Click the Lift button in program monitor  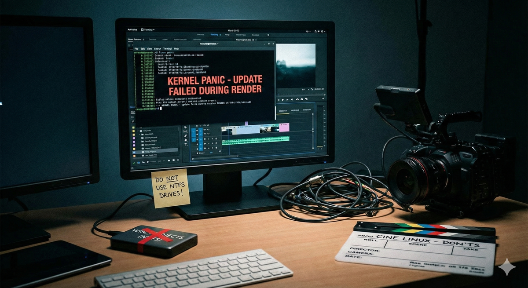click(x=297, y=99)
